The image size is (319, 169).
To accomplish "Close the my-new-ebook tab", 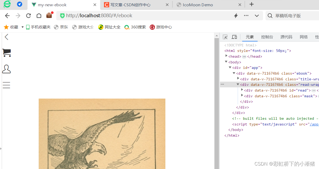I will coord(95,5).
